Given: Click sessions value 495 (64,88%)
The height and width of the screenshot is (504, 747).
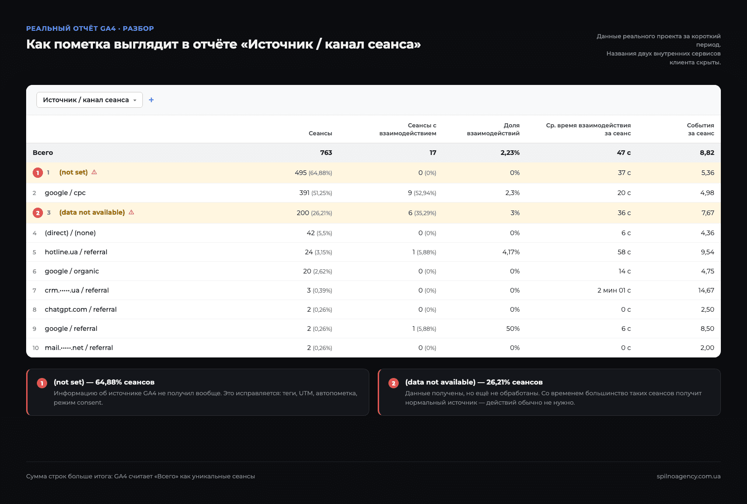Looking at the screenshot, I should point(313,173).
